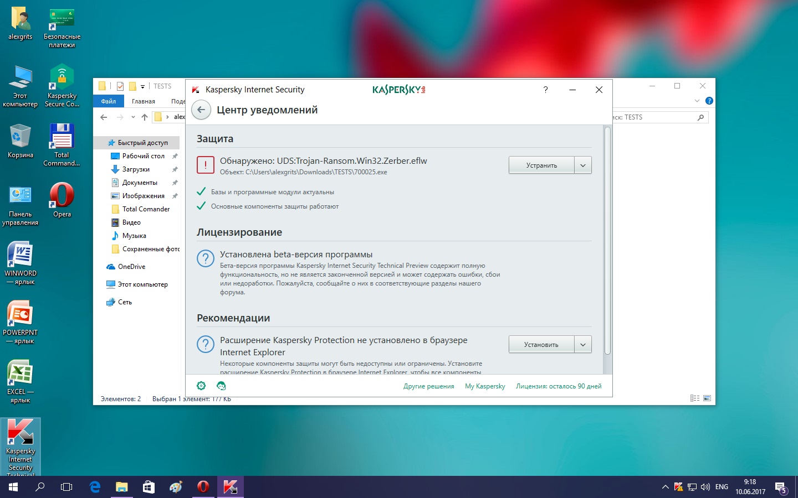The image size is (798, 498).
Task: Click 'Базы и программные модули актуальны' status line
Action: (x=273, y=192)
